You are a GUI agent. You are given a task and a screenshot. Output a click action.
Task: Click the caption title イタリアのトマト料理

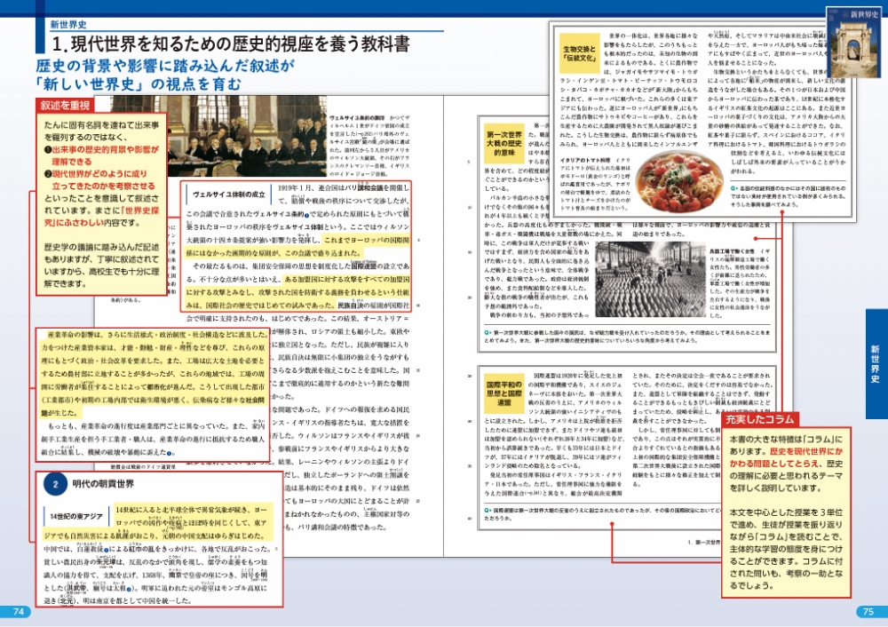[x=585, y=160]
